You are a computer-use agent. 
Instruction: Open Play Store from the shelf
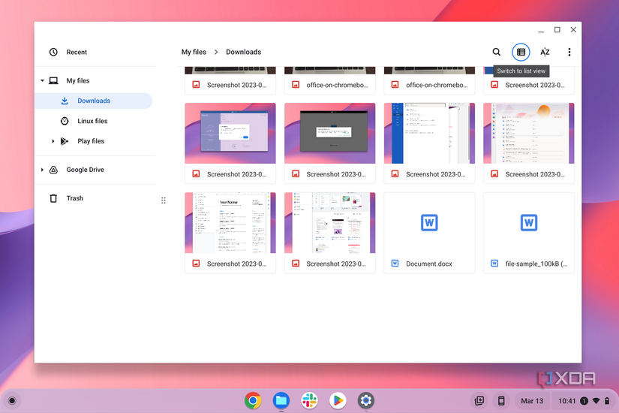click(x=338, y=400)
